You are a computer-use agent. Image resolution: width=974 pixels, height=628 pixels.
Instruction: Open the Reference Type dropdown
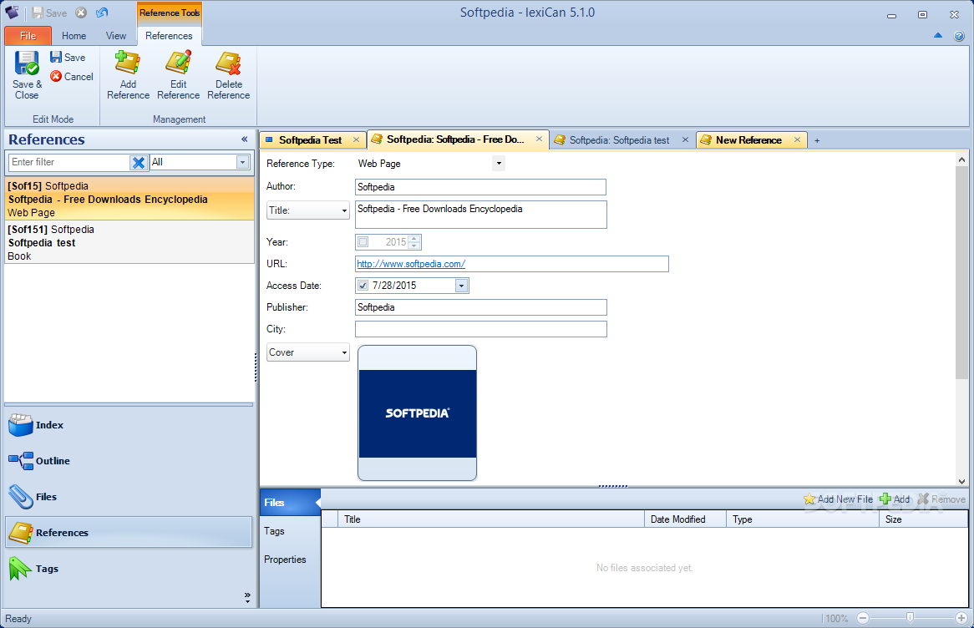pyautogui.click(x=498, y=164)
